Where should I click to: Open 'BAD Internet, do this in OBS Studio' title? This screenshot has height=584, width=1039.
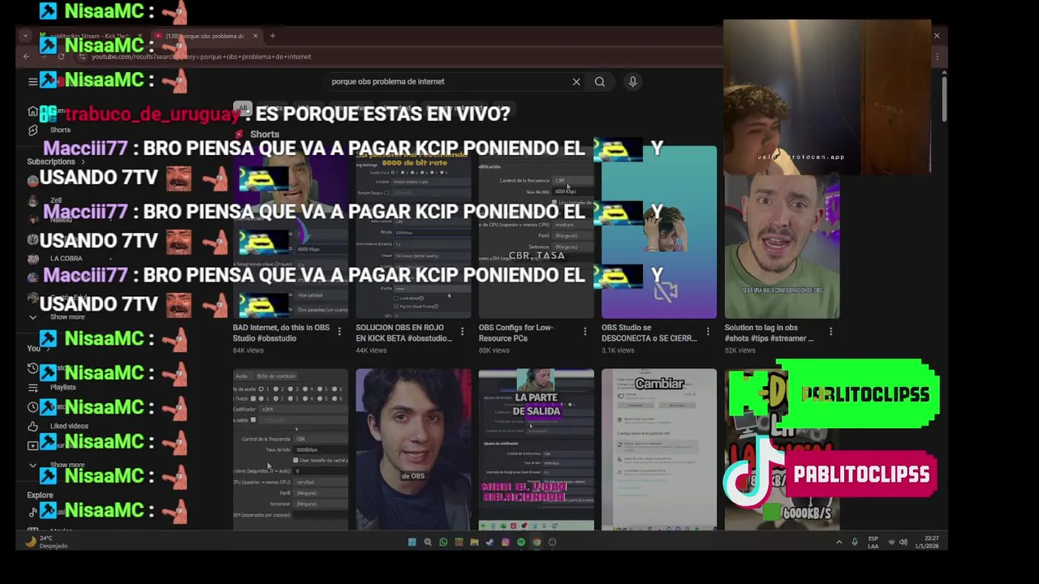click(281, 333)
